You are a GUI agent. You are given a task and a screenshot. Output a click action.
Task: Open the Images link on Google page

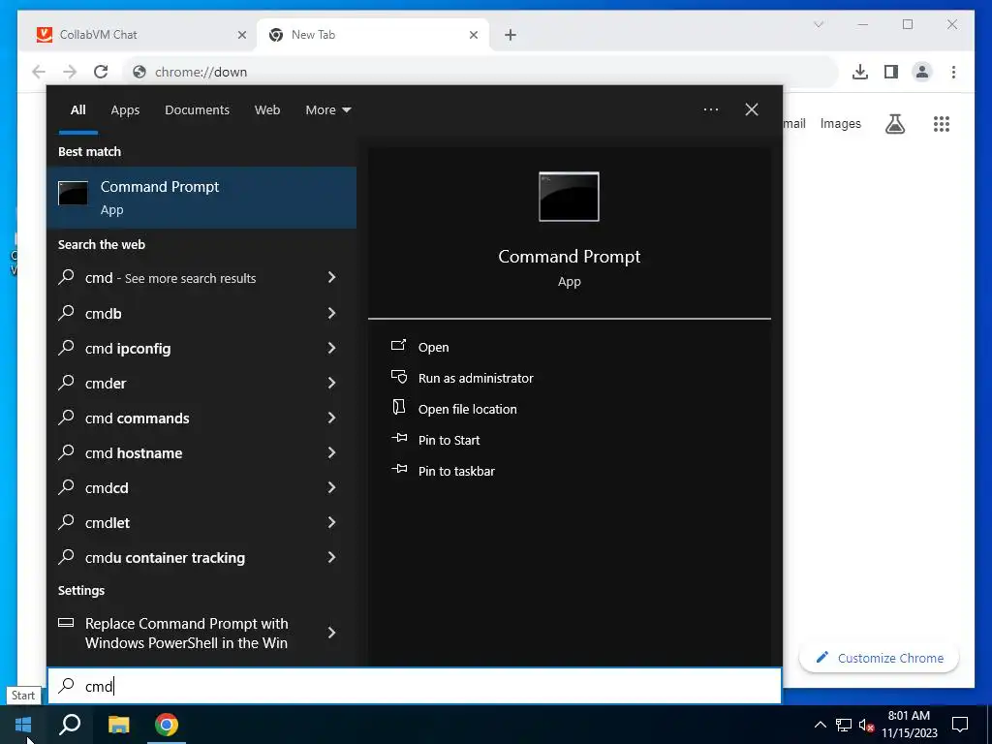840,123
